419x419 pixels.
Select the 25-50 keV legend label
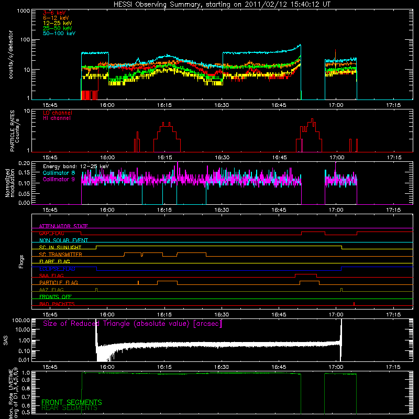tap(57, 28)
